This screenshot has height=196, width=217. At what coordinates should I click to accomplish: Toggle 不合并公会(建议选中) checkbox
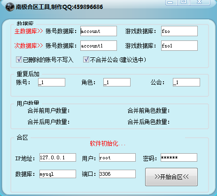coord(86,60)
